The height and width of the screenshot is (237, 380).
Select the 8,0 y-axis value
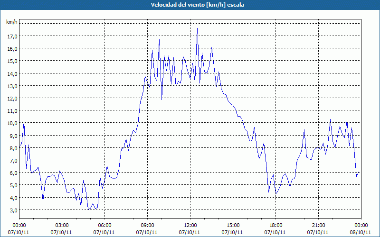[x=14, y=148]
